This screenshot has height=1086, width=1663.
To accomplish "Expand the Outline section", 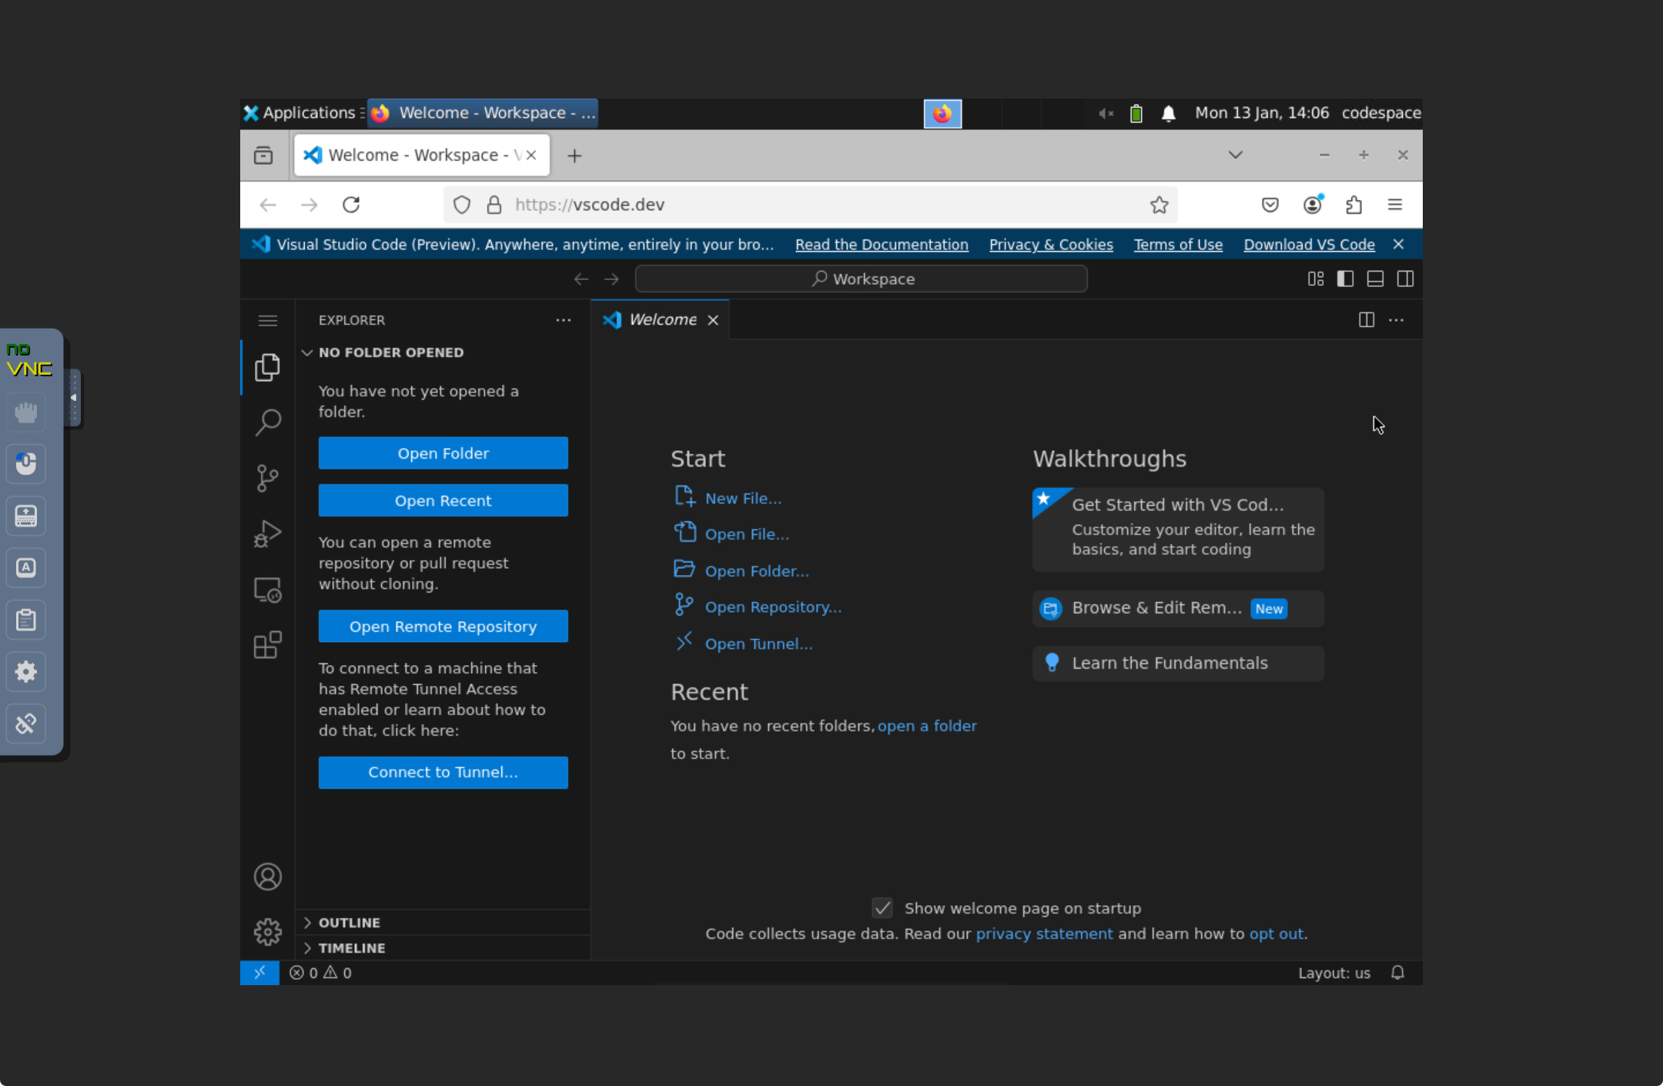I will coord(443,922).
